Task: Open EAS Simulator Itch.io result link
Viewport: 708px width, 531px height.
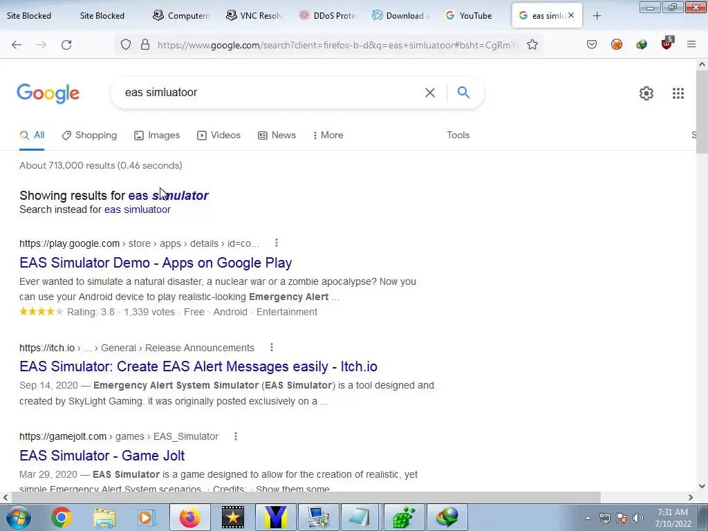Action: [x=198, y=366]
